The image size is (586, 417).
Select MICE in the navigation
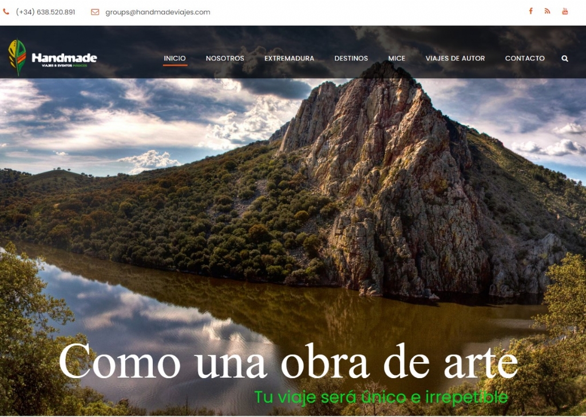point(397,58)
